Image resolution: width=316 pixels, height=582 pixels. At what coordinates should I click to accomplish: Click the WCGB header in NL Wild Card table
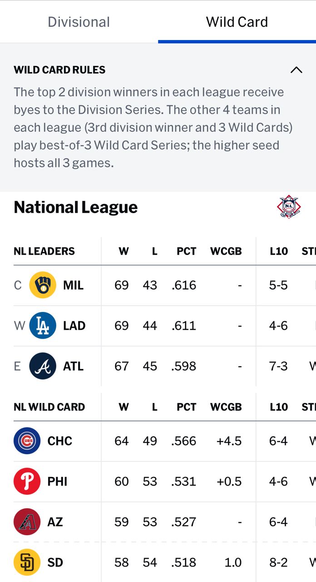click(x=226, y=407)
